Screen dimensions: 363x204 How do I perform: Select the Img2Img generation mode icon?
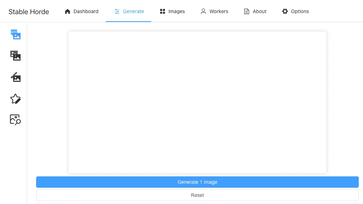point(16,56)
